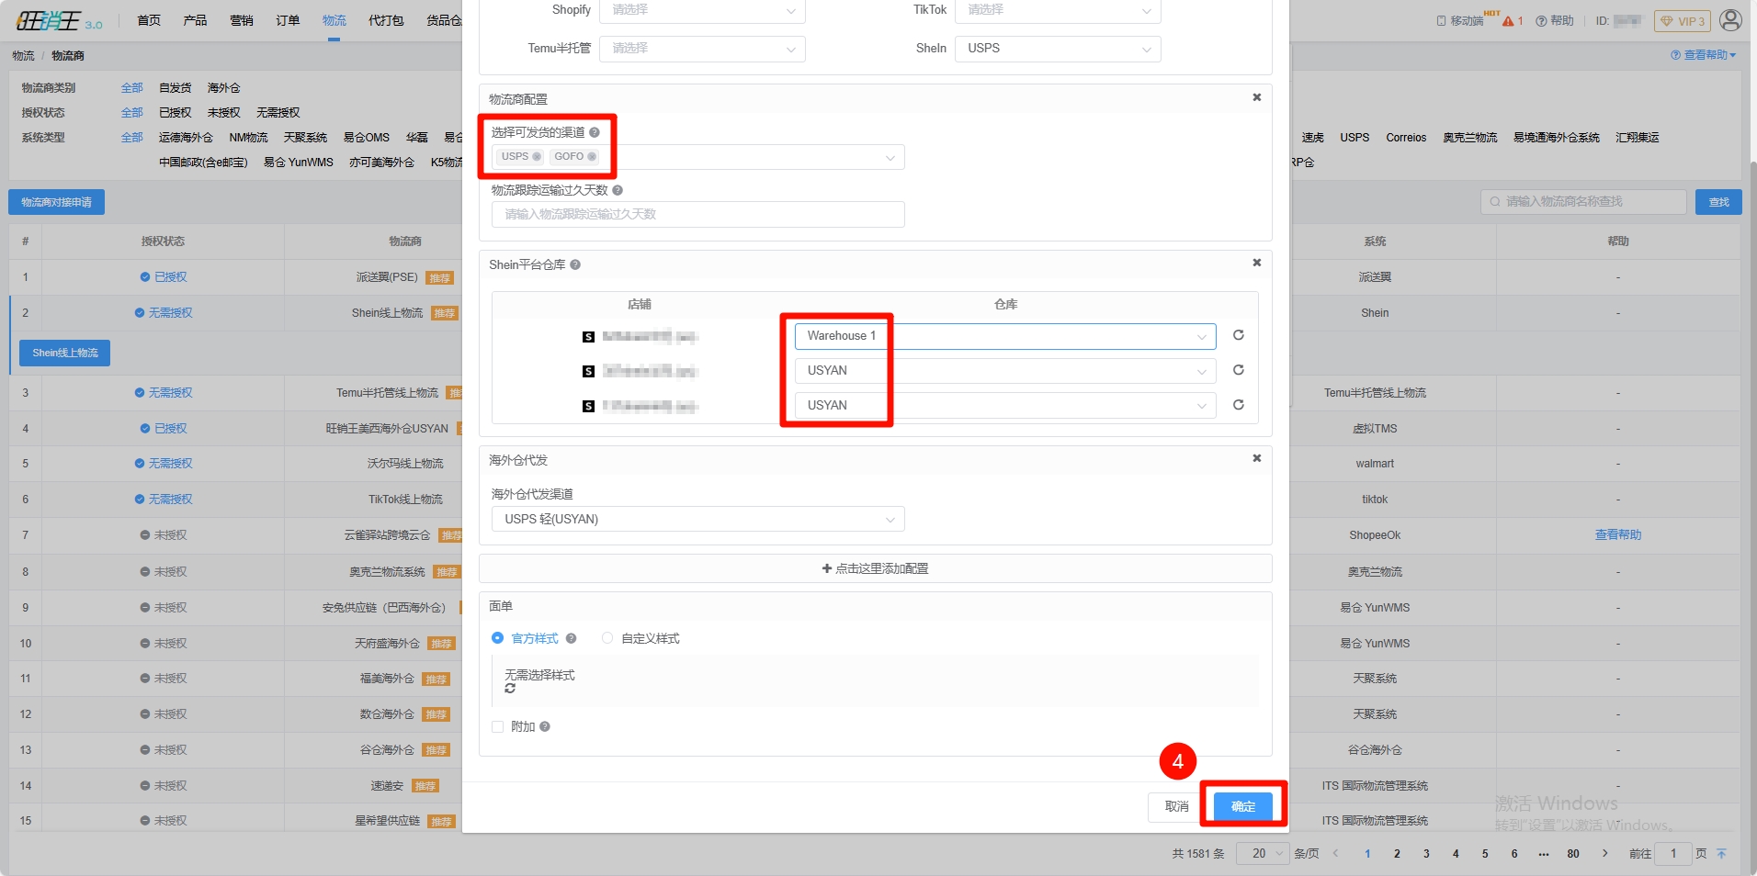Click the refresh icon under 无需选择样式

tap(510, 689)
